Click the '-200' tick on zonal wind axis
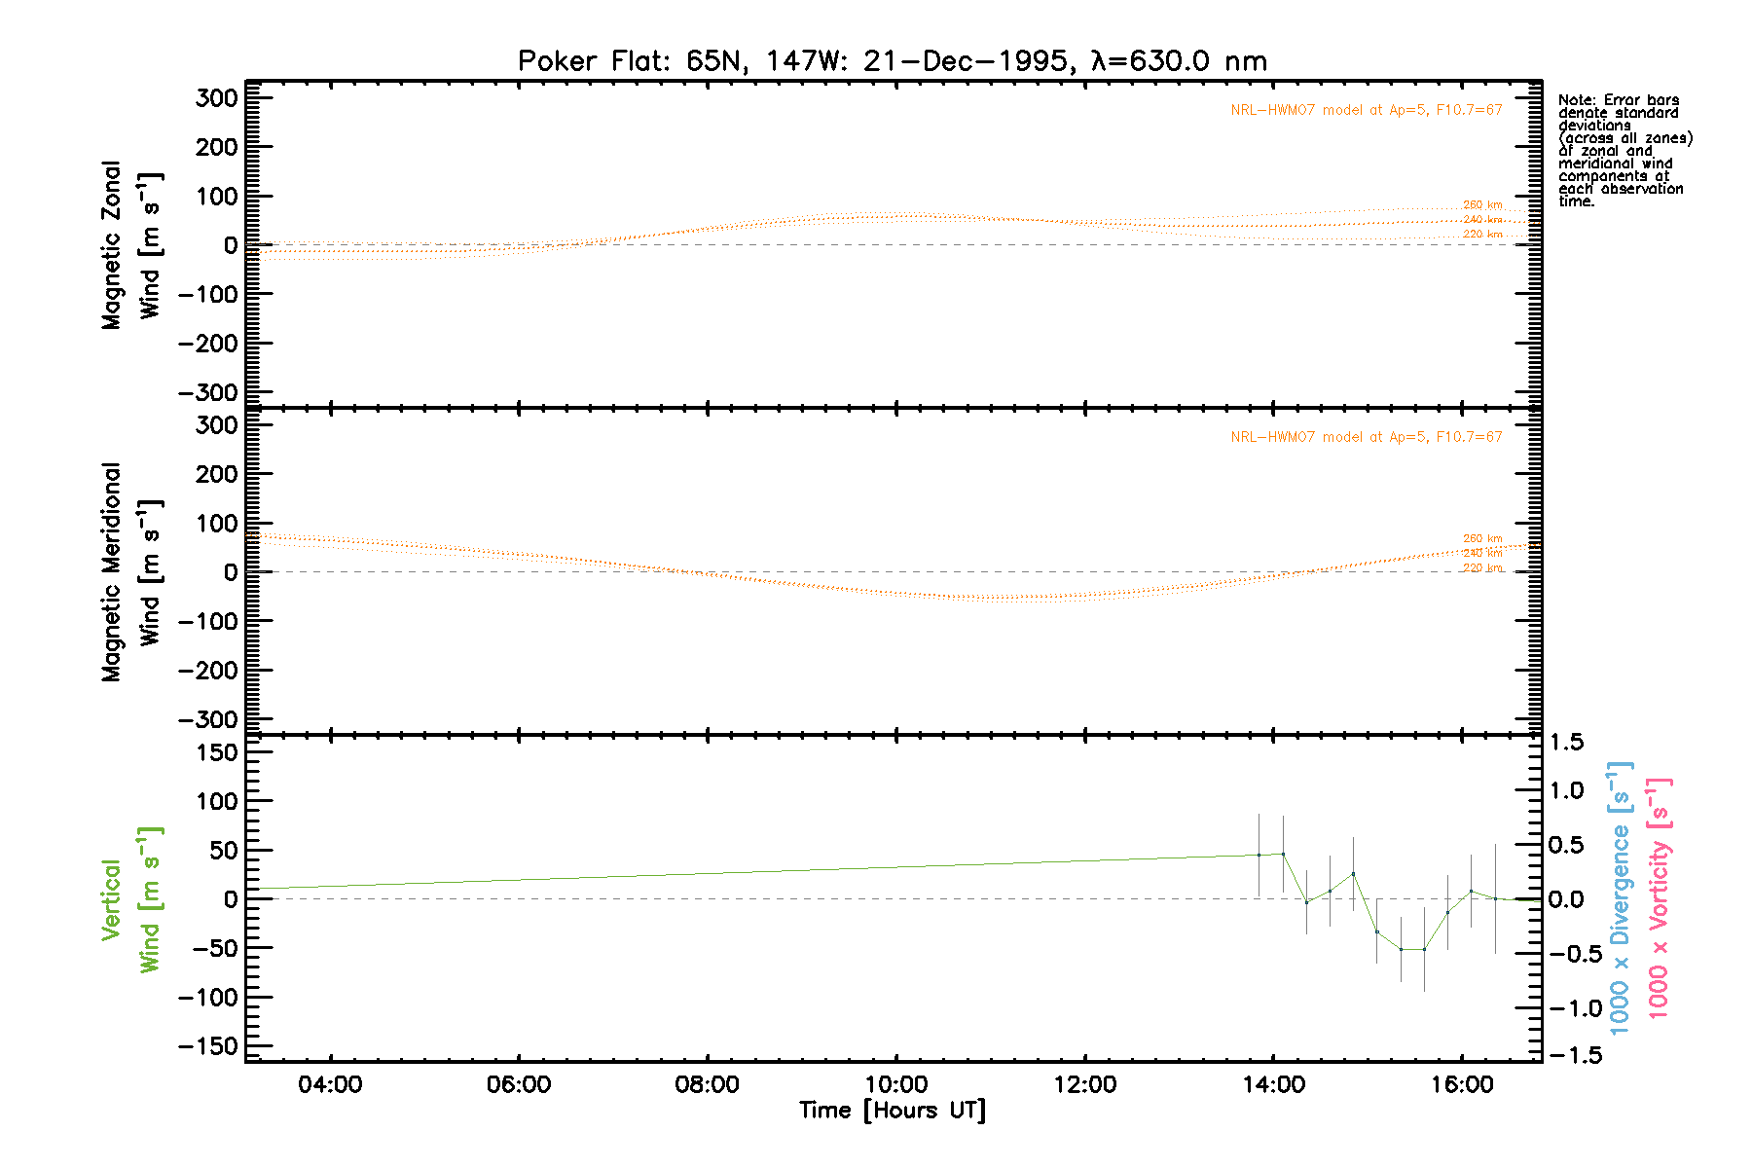Viewport: 1752px width, 1168px height. (x=208, y=344)
